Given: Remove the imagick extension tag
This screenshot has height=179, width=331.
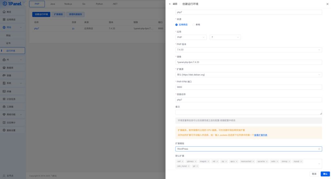Looking at the screenshot, I should click(208, 162).
